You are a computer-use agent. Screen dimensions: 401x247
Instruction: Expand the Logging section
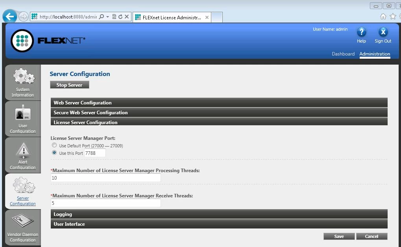pos(219,214)
